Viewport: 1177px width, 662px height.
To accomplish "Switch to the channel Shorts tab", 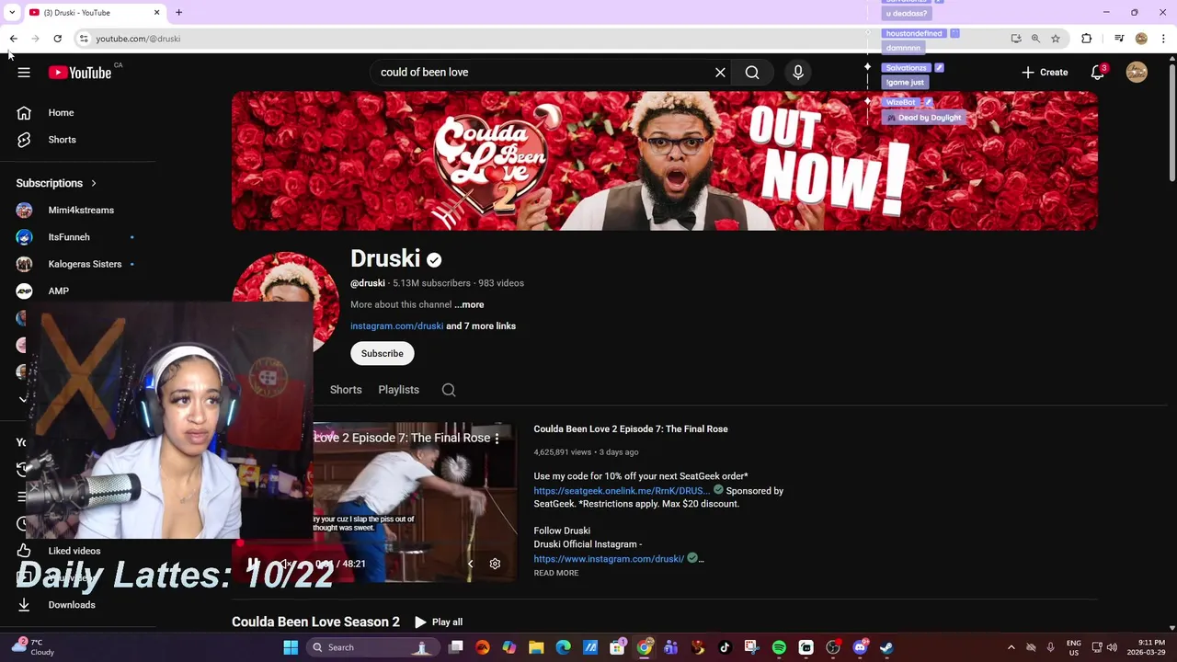I will pos(346,390).
